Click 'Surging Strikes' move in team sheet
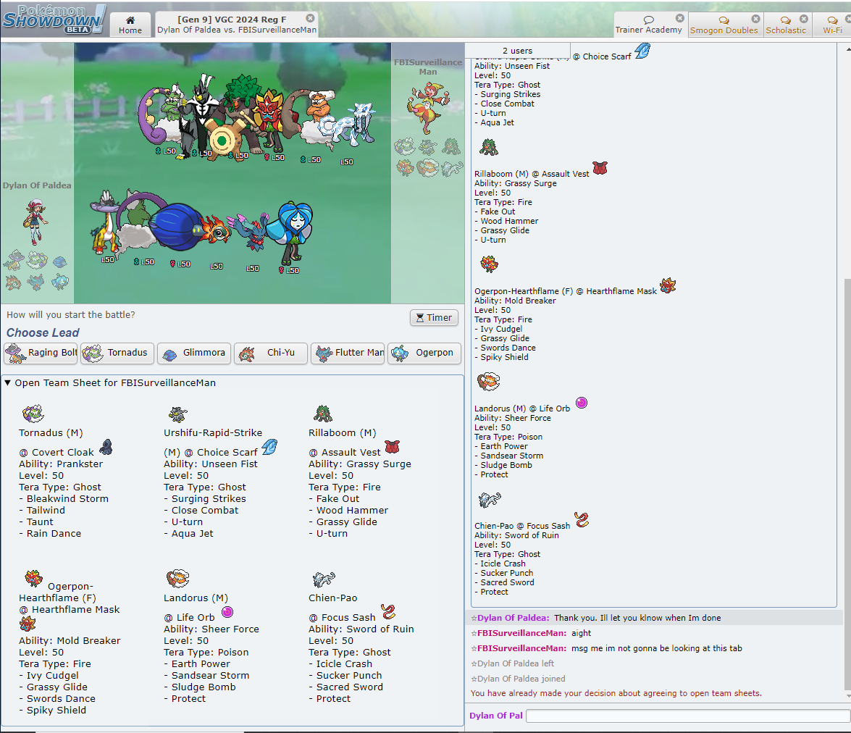The image size is (851, 733). click(x=209, y=499)
